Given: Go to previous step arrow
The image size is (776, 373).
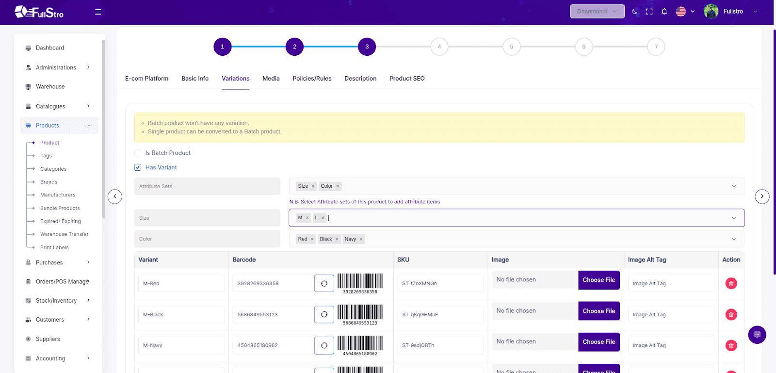Looking at the screenshot, I should pos(115,196).
